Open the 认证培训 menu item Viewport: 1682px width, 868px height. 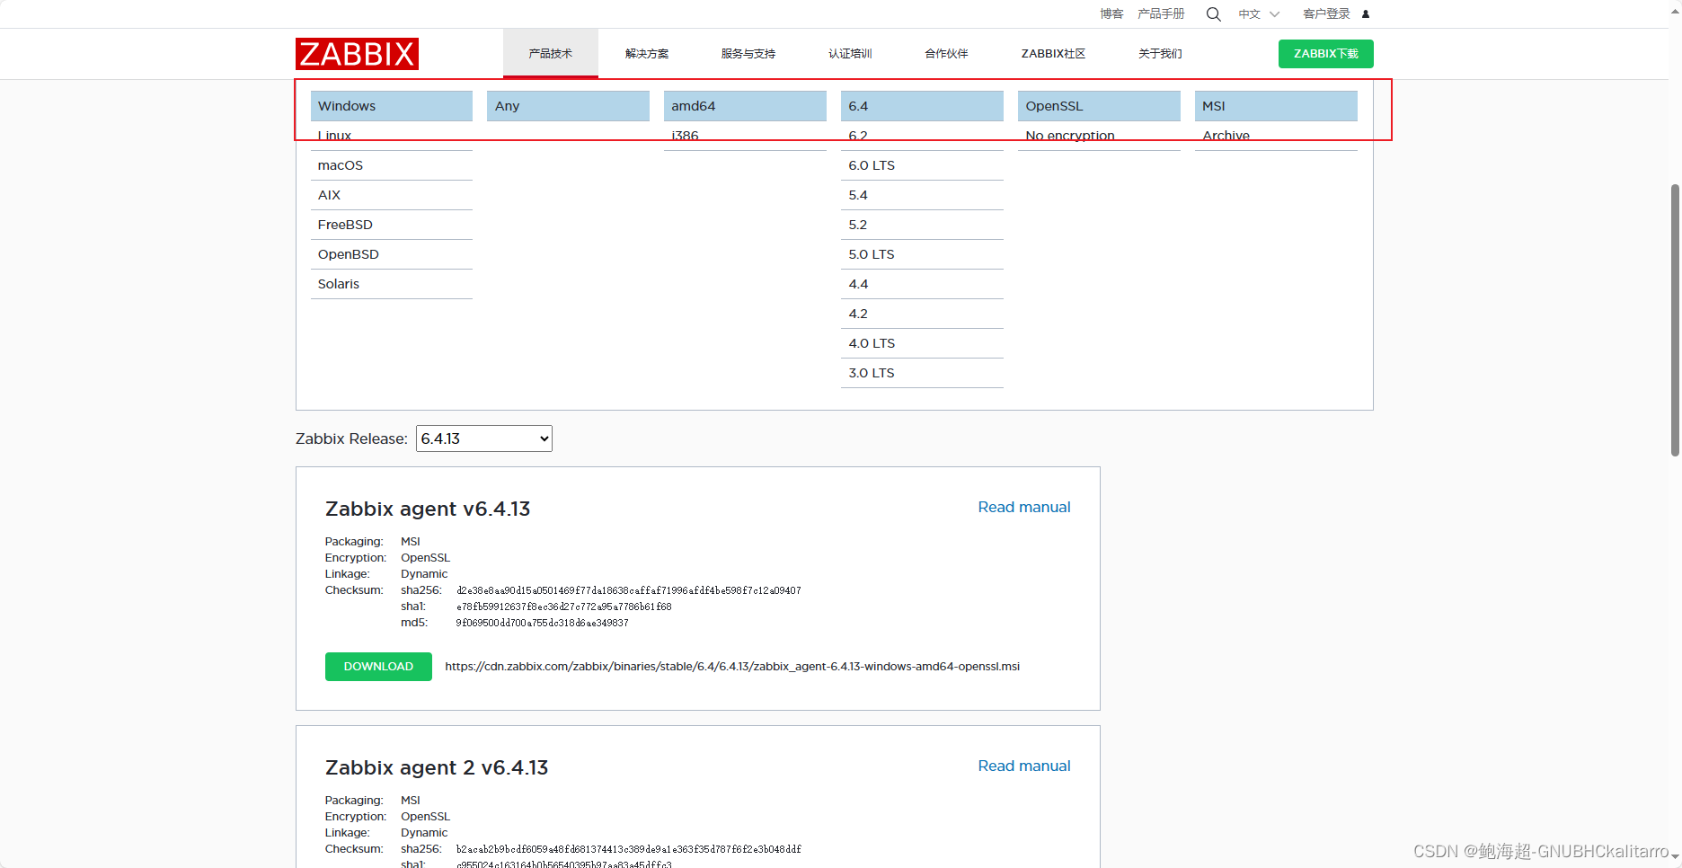tap(850, 54)
